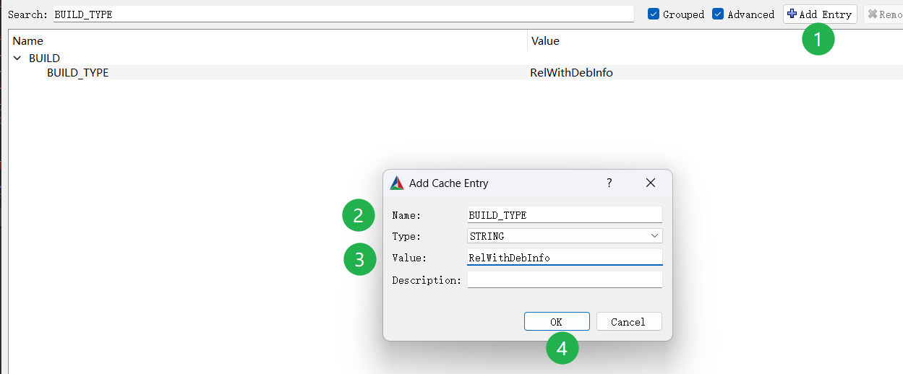Screen dimensions: 903x374
Task: Click the Value field in the dialog
Action: [565, 258]
